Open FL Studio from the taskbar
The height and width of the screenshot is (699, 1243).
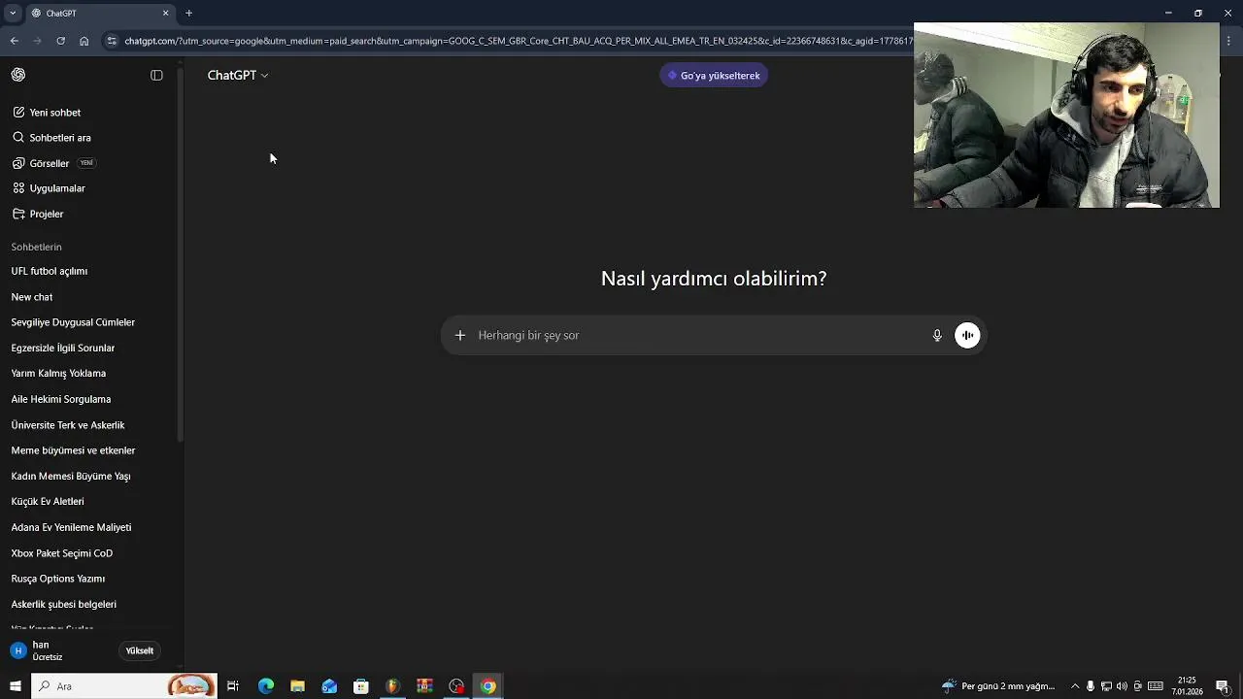click(x=392, y=686)
